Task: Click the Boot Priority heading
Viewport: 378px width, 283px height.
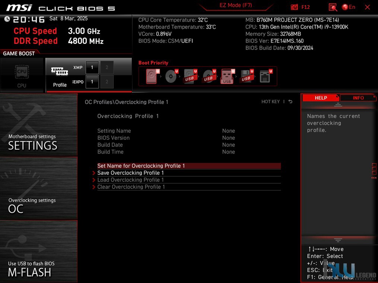Action: [153, 63]
